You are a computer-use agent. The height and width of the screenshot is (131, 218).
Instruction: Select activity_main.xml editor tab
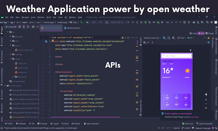pyautogui.click(x=51, y=28)
